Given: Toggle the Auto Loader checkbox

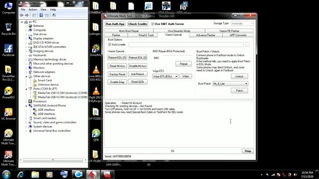Looking at the screenshot, I should 110,44.
